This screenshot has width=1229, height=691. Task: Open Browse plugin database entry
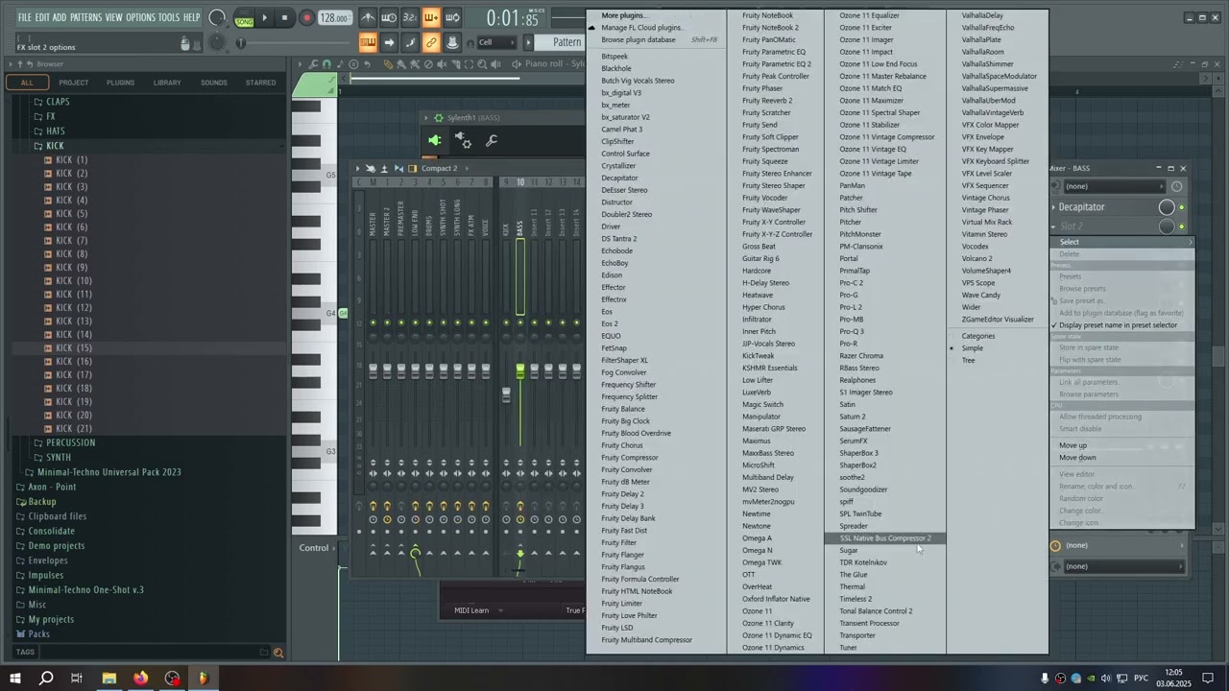639,40
